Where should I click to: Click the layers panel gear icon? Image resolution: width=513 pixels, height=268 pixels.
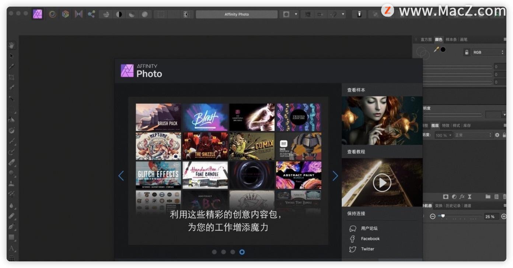(x=497, y=135)
